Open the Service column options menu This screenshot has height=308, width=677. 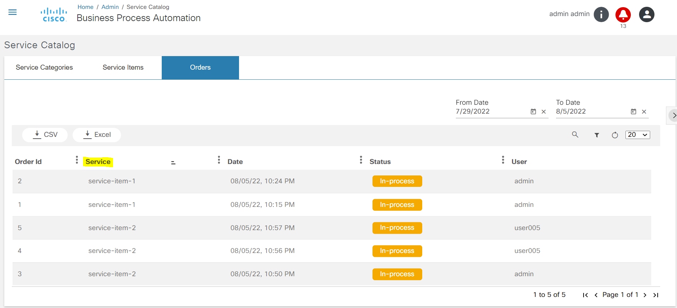(219, 160)
